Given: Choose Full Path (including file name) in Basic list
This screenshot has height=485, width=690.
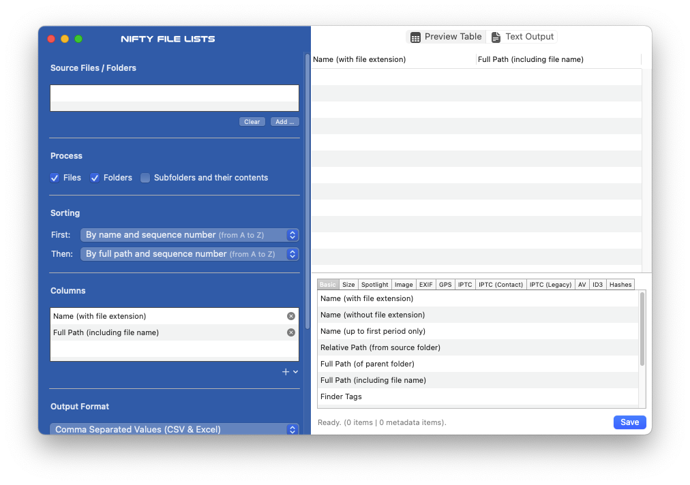Looking at the screenshot, I should [478, 380].
